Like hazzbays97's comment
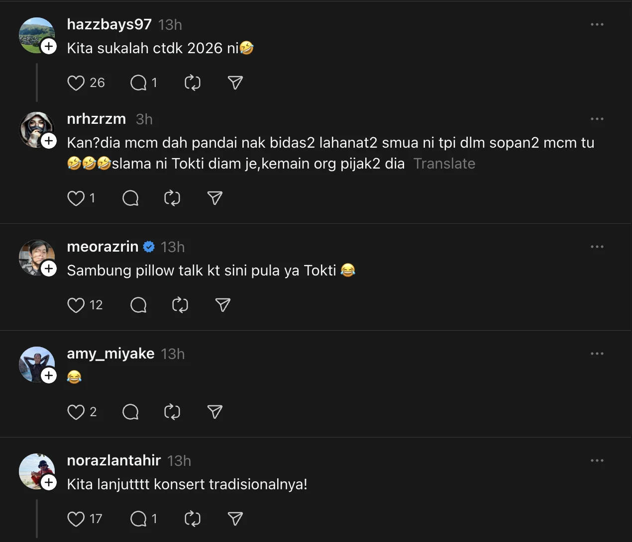 tap(76, 83)
